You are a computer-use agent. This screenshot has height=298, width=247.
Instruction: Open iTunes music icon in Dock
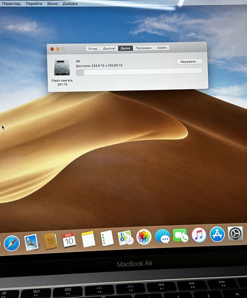199,235
